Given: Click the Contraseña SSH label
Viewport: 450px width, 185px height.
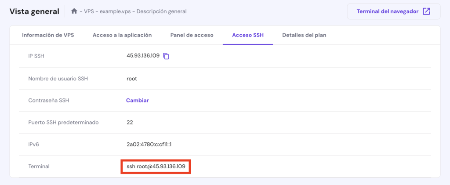Looking at the screenshot, I should coord(49,100).
